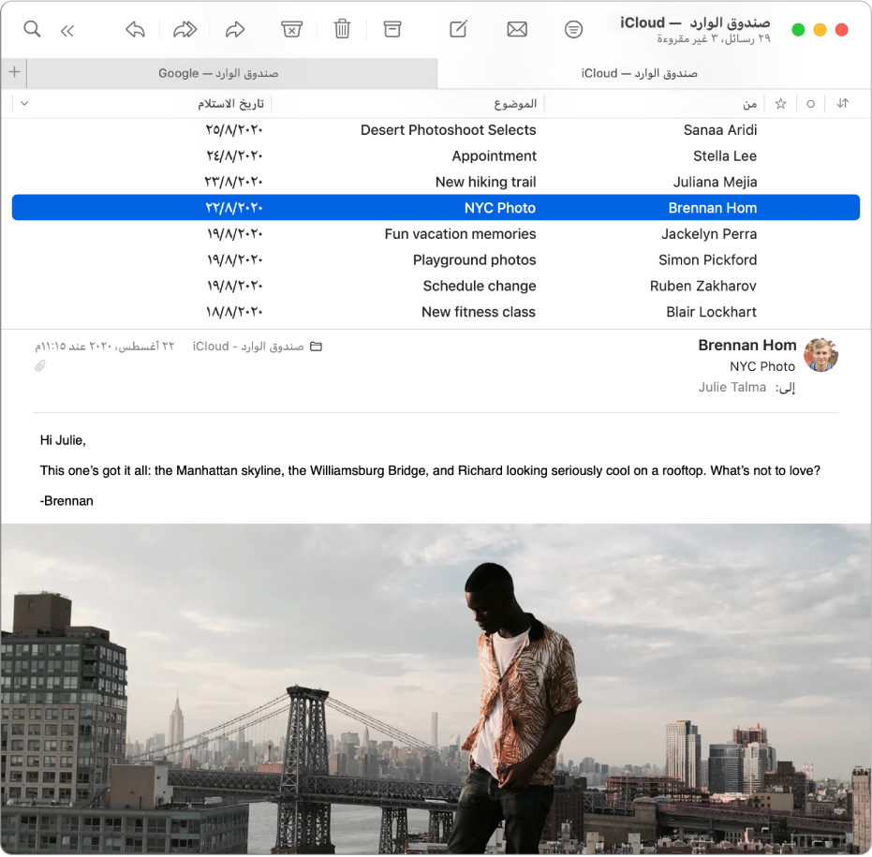872x857 pixels.
Task: Expand the toolbar overflow double-chevron
Action: pyautogui.click(x=67, y=31)
